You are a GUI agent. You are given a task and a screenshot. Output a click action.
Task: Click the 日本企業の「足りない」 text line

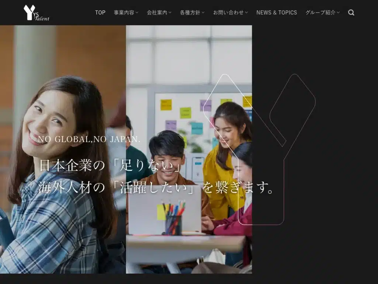[x=110, y=165]
